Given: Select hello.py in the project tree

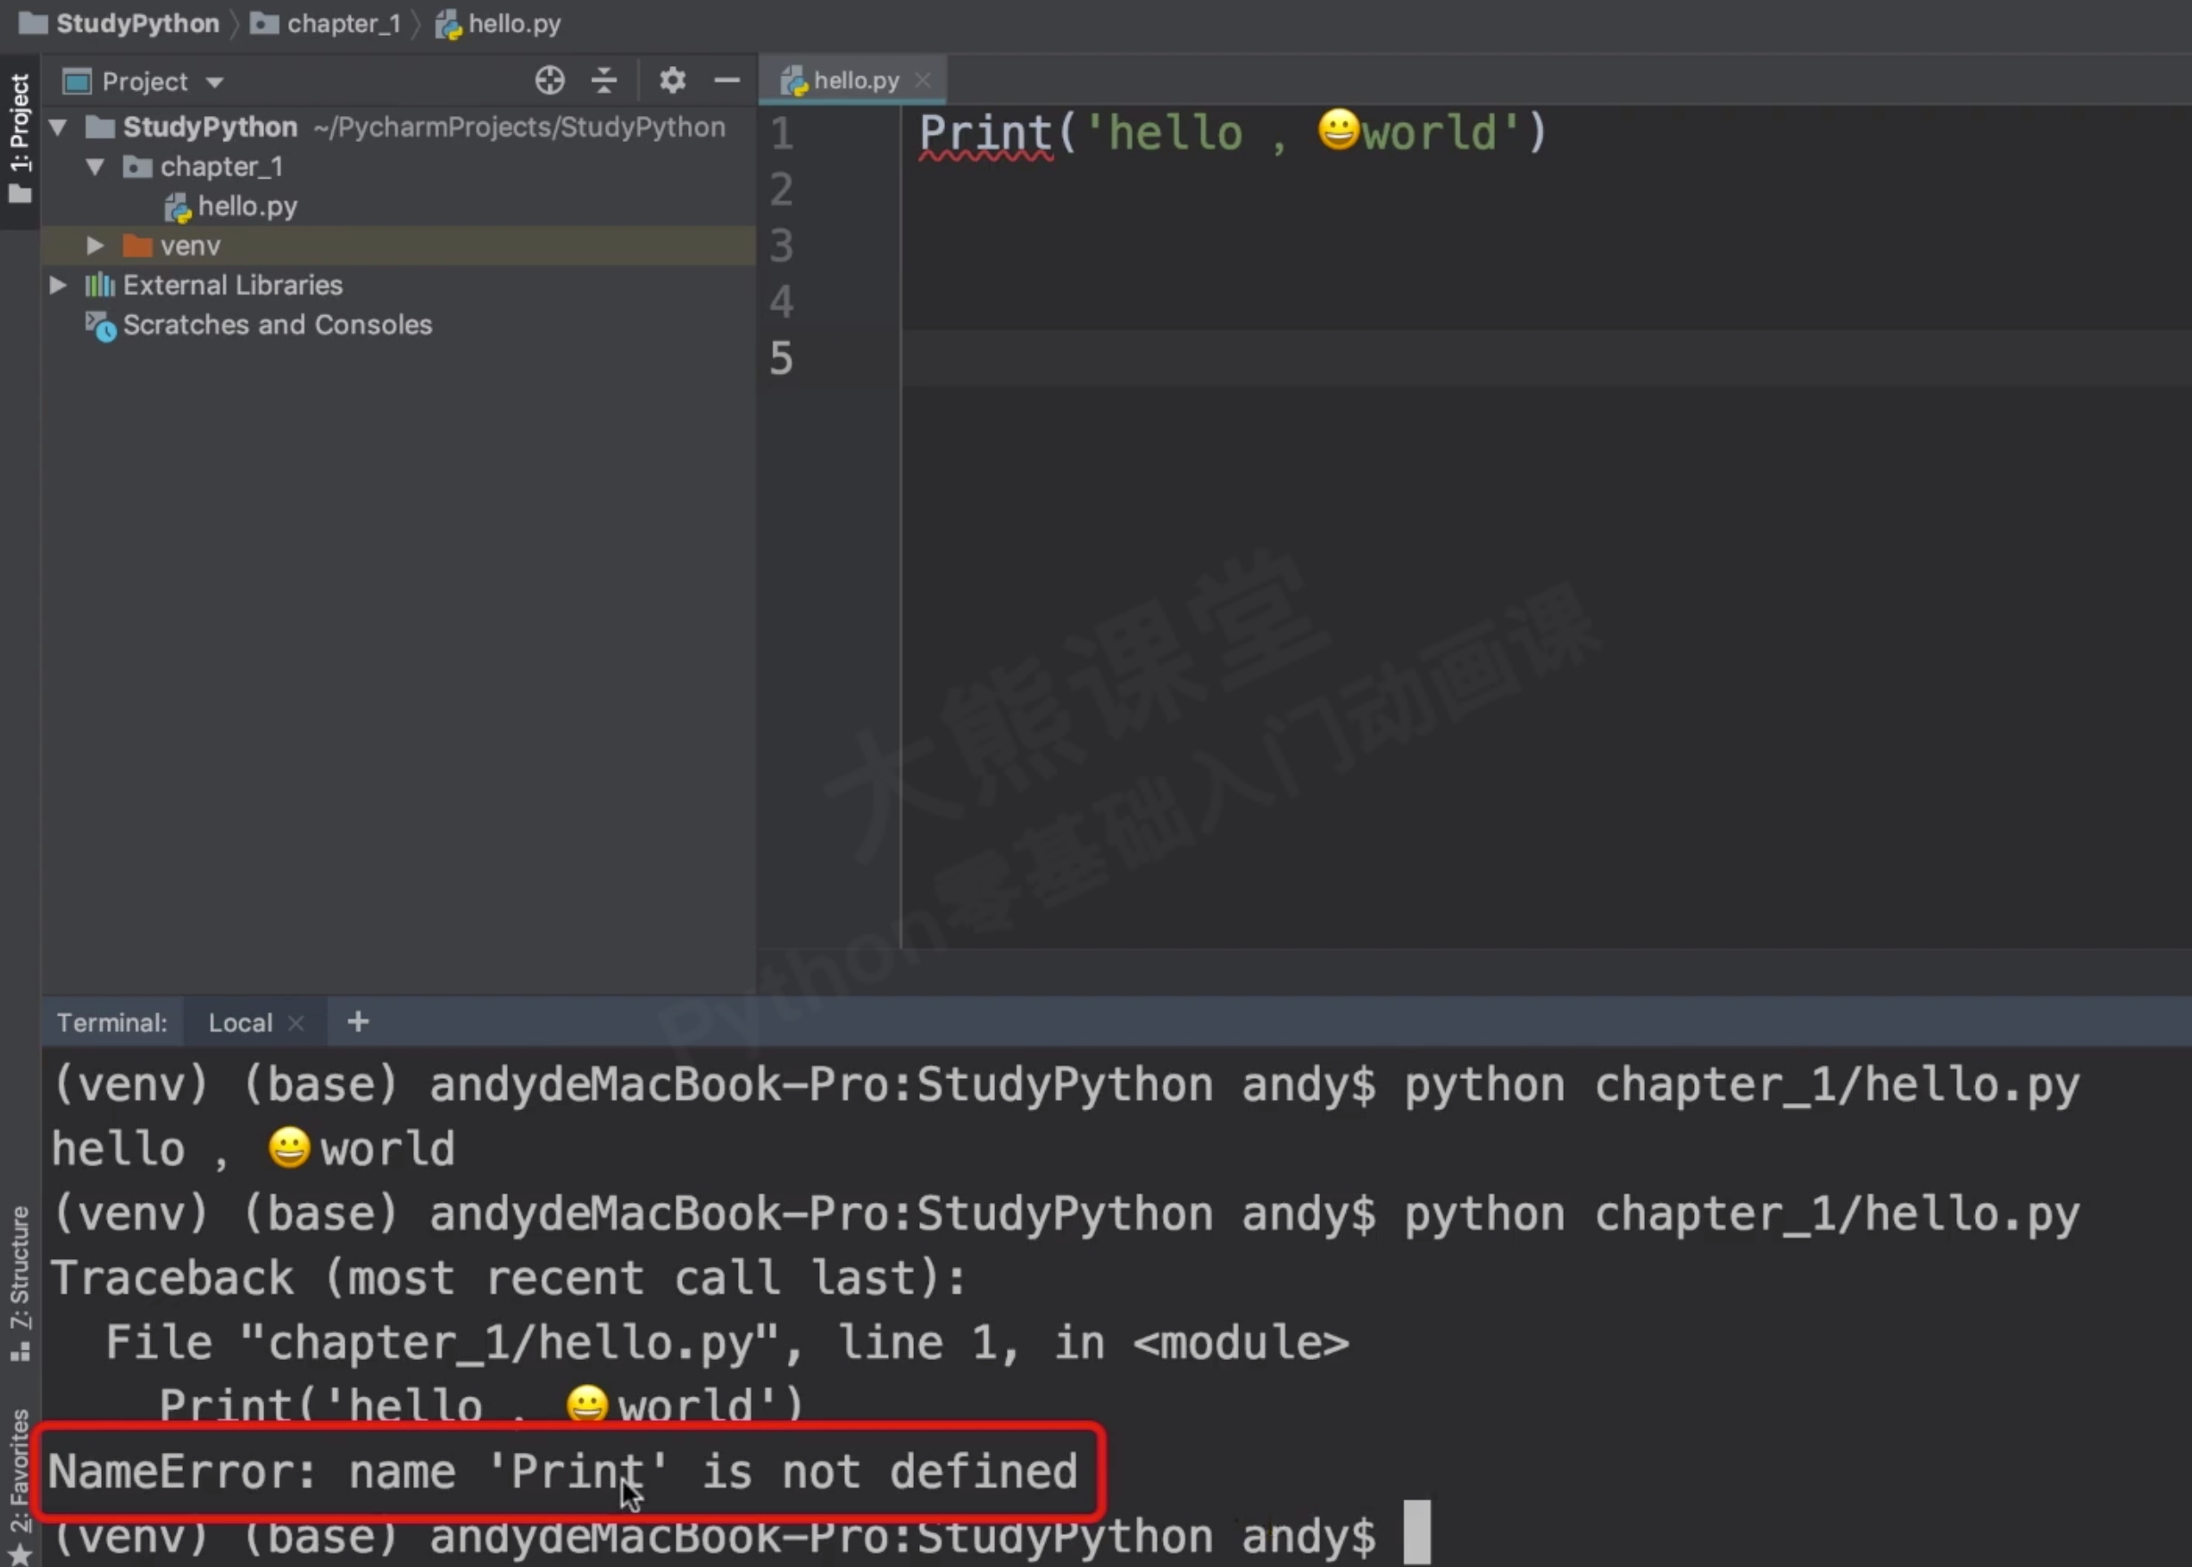Looking at the screenshot, I should point(247,205).
